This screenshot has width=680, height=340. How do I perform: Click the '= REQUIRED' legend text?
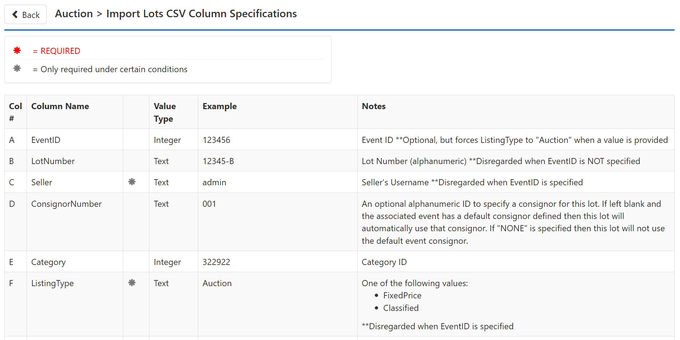pos(56,51)
